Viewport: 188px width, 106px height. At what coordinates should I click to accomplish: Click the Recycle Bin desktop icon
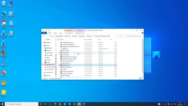(x=4, y=4)
